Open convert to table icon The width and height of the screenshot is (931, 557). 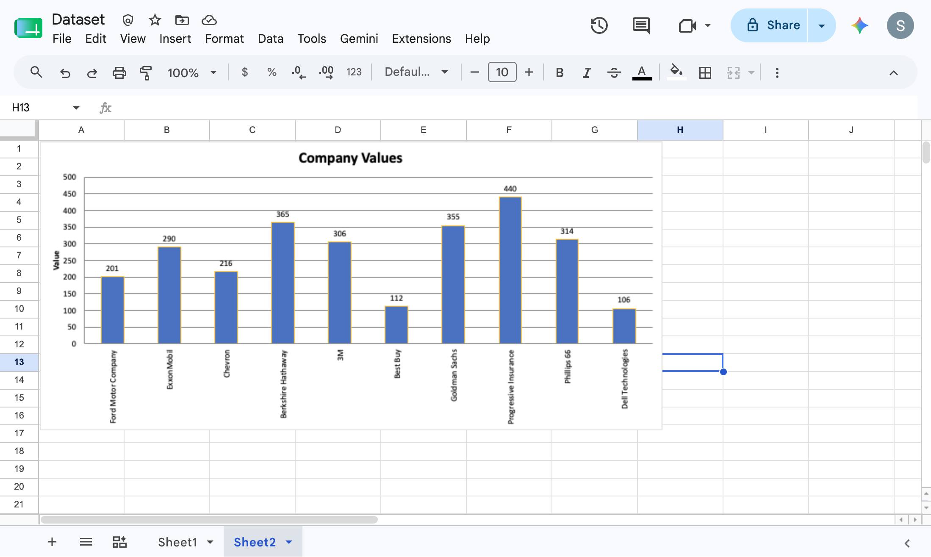pos(119,542)
